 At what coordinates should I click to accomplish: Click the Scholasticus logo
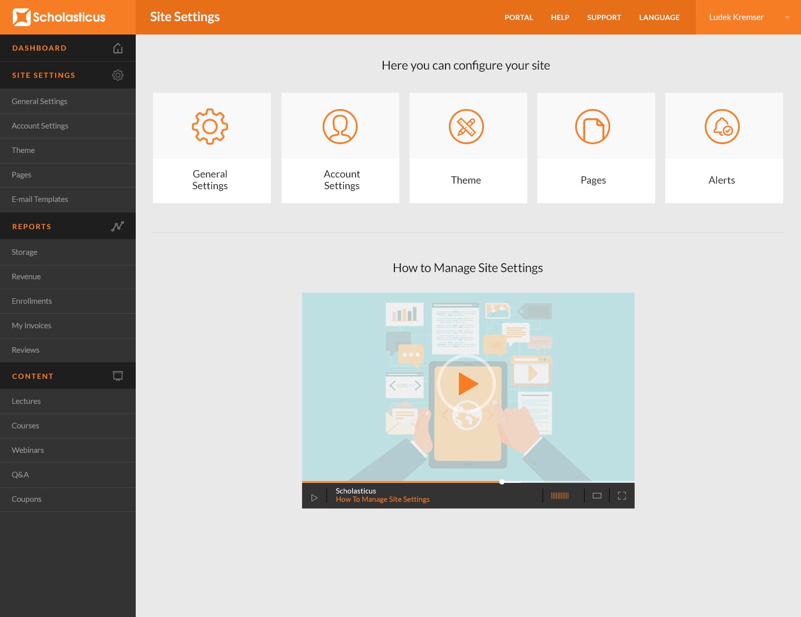[x=59, y=17]
